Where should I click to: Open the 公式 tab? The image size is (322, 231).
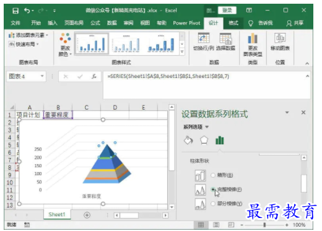pyautogui.click(x=95, y=23)
